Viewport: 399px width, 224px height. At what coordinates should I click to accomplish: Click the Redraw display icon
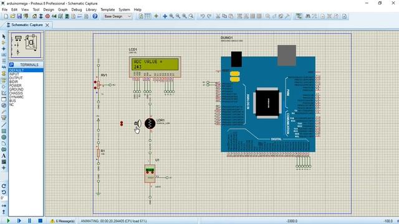(141, 16)
